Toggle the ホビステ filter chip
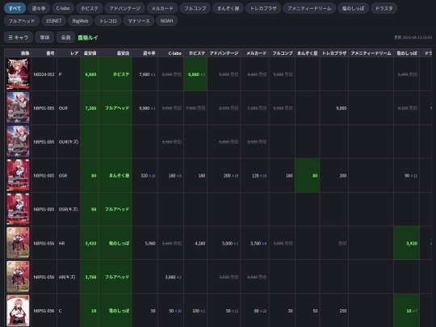436x327 pixels. point(90,8)
